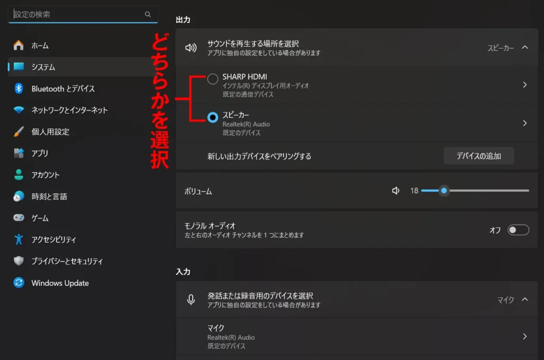
Task: Click the デバイスの追加 button
Action: pyautogui.click(x=479, y=156)
